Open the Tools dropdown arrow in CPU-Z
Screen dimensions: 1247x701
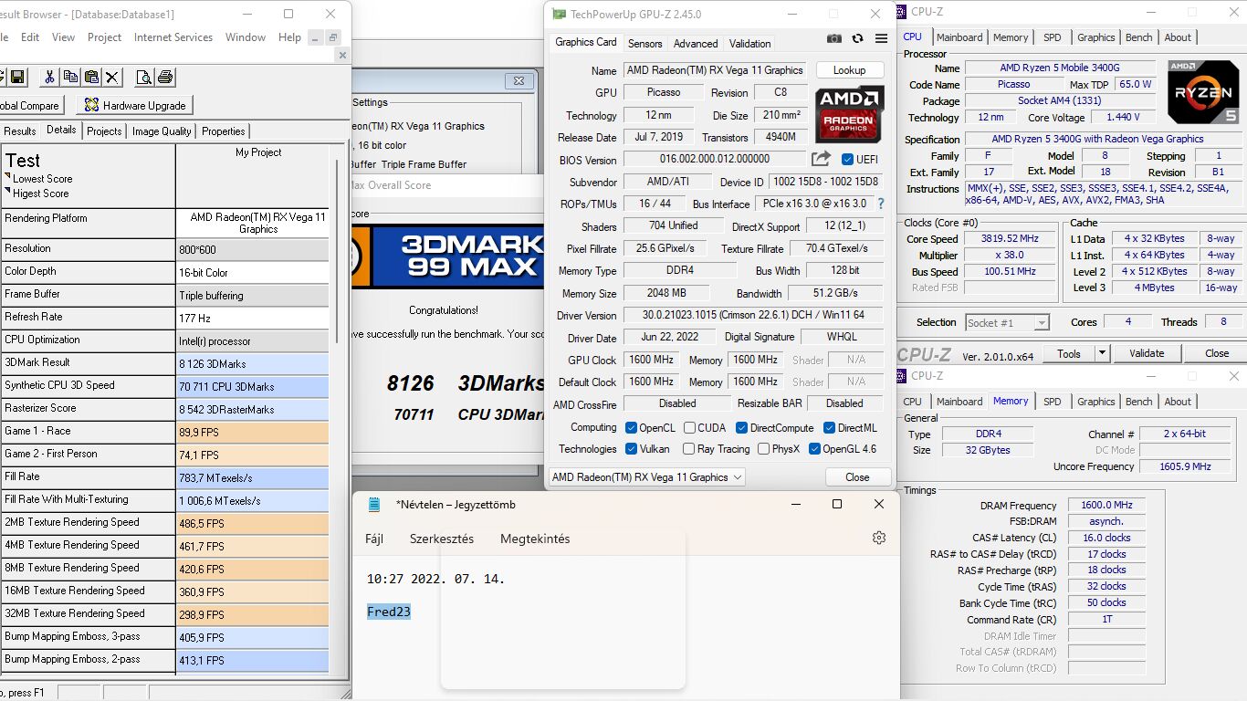(x=1102, y=353)
